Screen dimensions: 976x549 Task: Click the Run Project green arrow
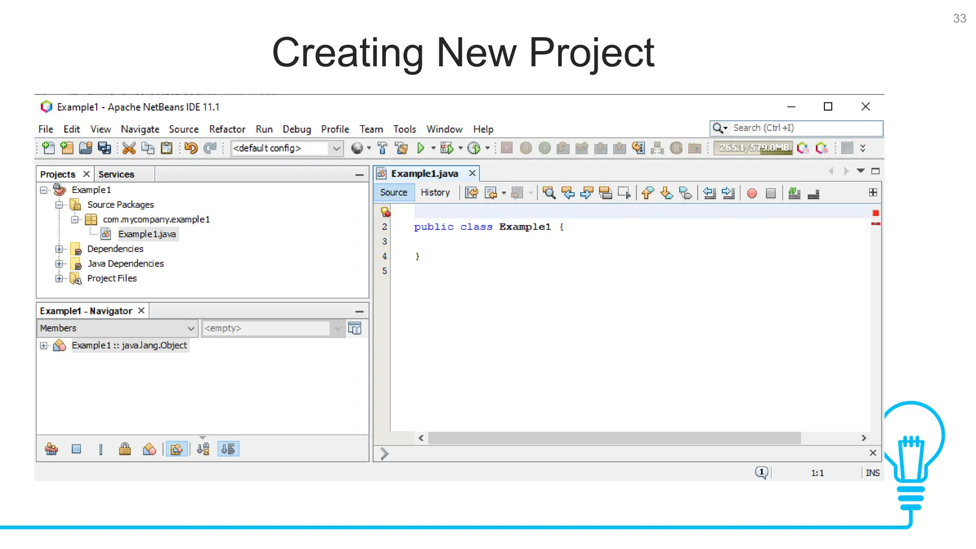coord(420,148)
